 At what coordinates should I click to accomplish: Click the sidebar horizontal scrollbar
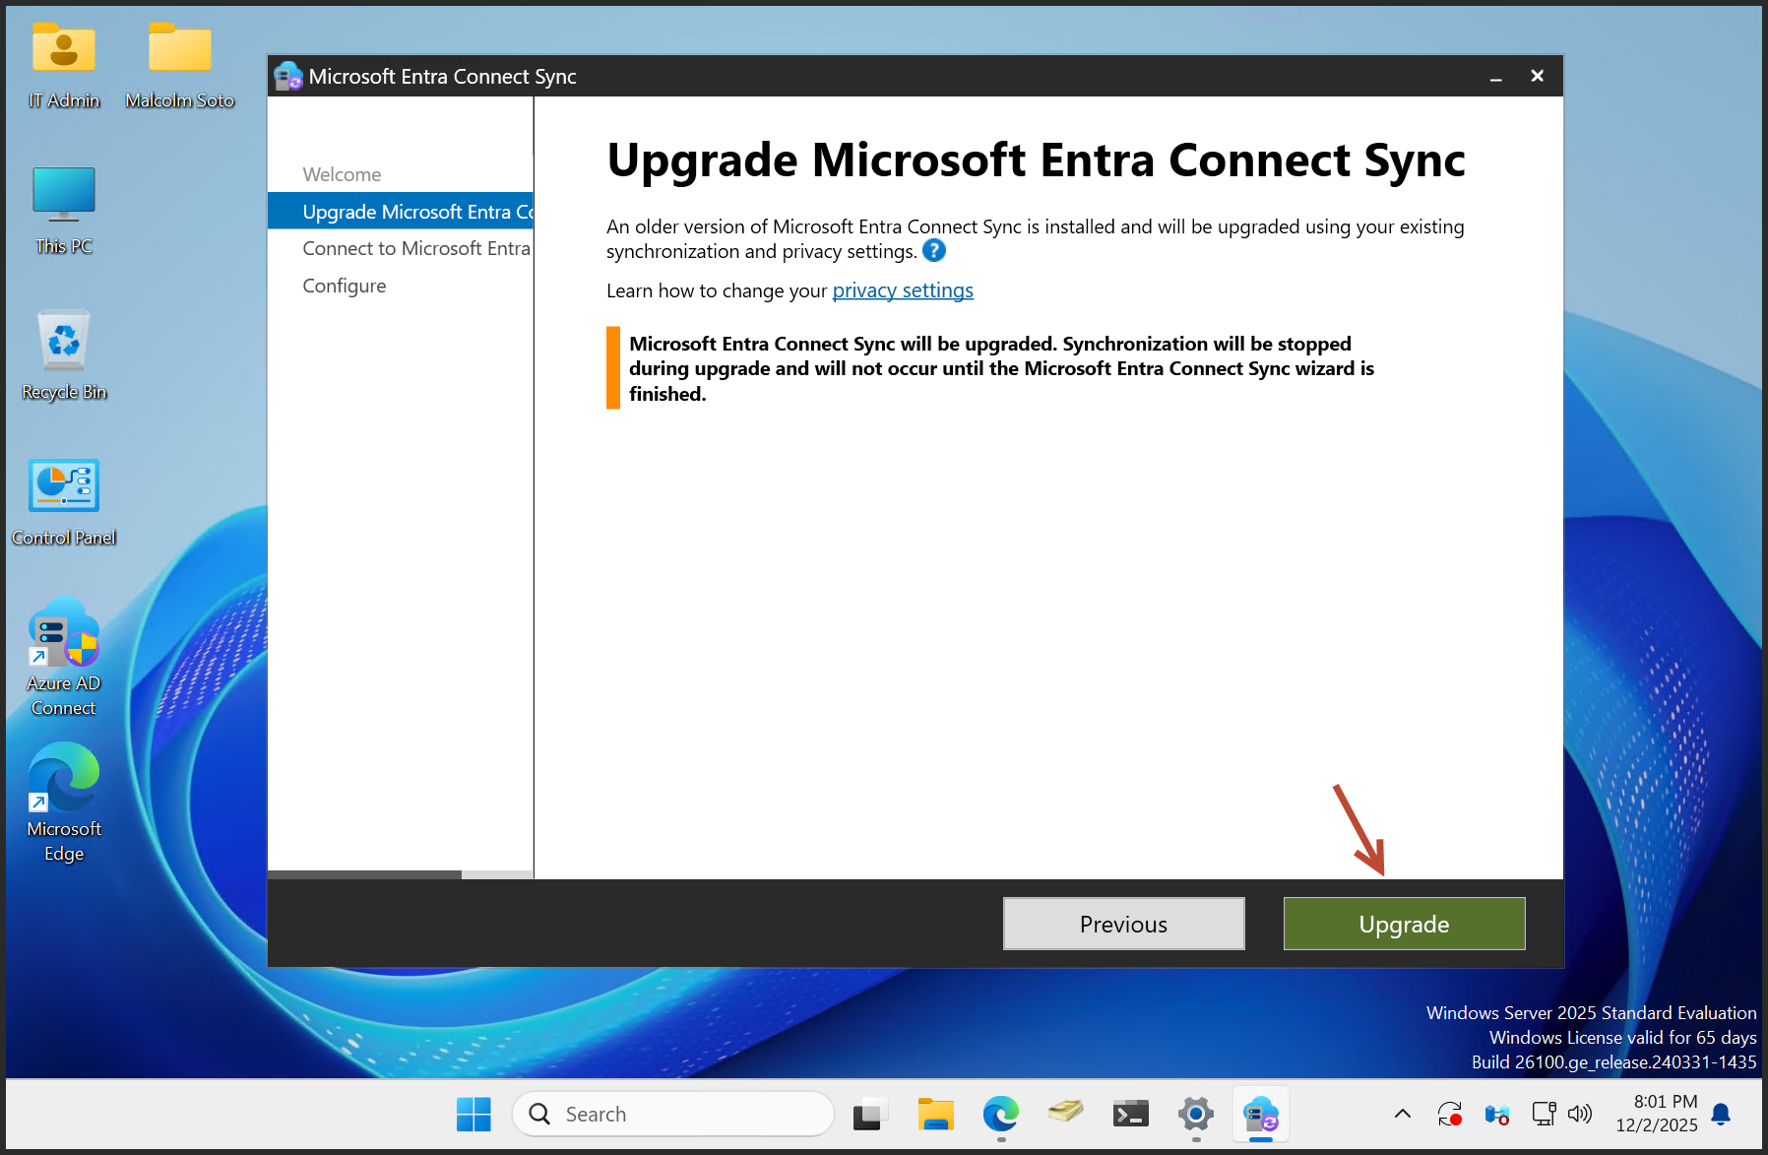(x=364, y=874)
